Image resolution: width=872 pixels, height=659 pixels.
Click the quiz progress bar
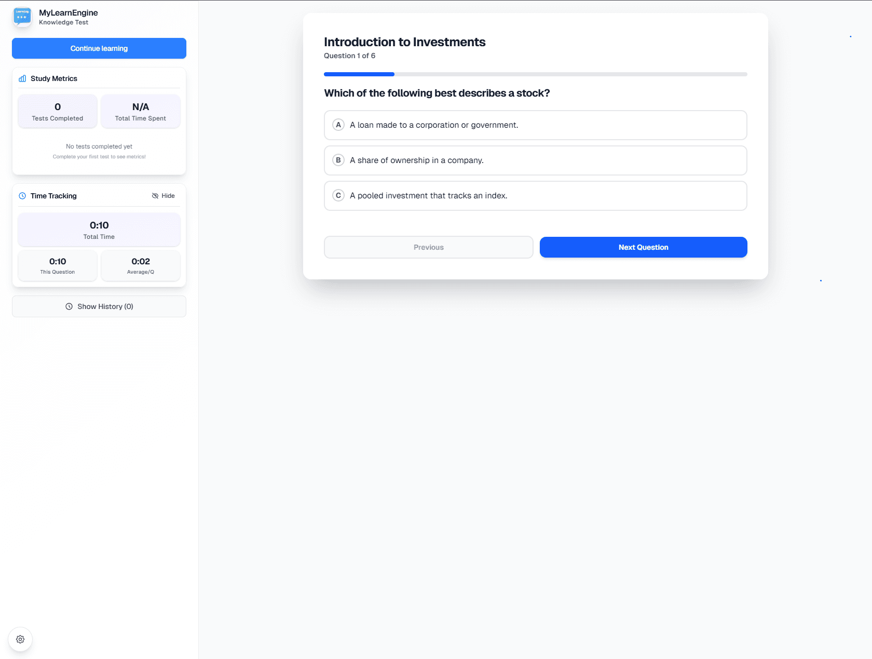pyautogui.click(x=535, y=74)
